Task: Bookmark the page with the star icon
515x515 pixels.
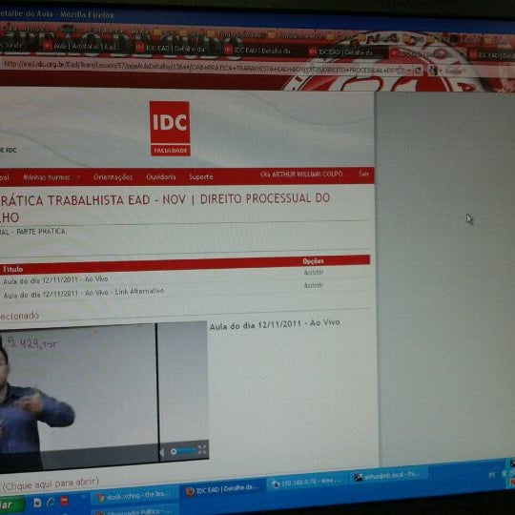Action: [x=400, y=70]
